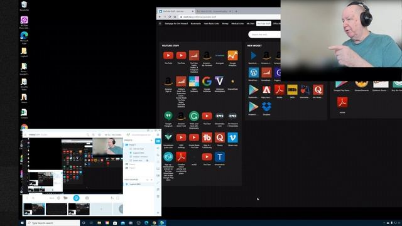402x226 pixels.
Task: Click the taskbar search box
Action: (53, 223)
